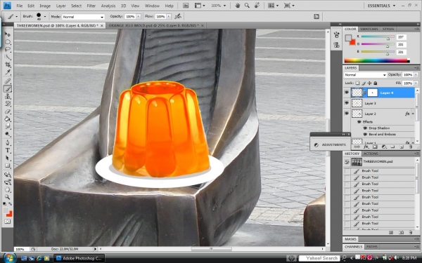Click the red R slider in Color panel
This screenshot has width=422, height=263.
pyautogui.click(x=378, y=36)
